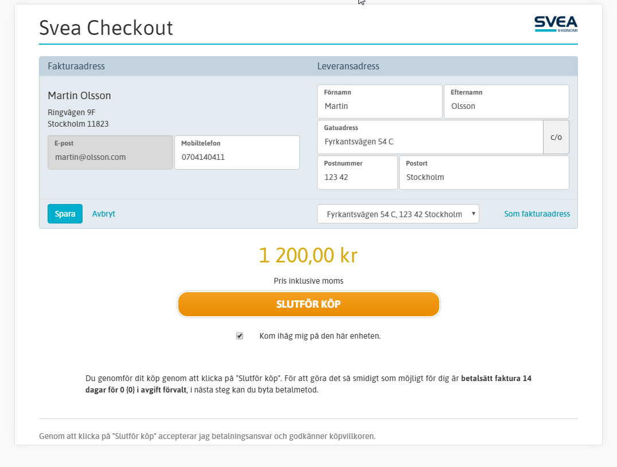Click the Leveransadress section header
Viewport: 617px width, 467px height.
click(x=347, y=66)
